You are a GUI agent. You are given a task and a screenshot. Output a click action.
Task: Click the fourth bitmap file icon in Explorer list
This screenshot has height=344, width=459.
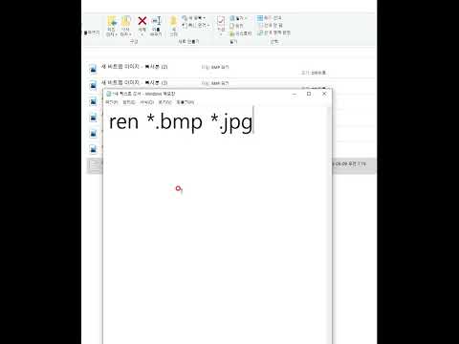[93, 118]
